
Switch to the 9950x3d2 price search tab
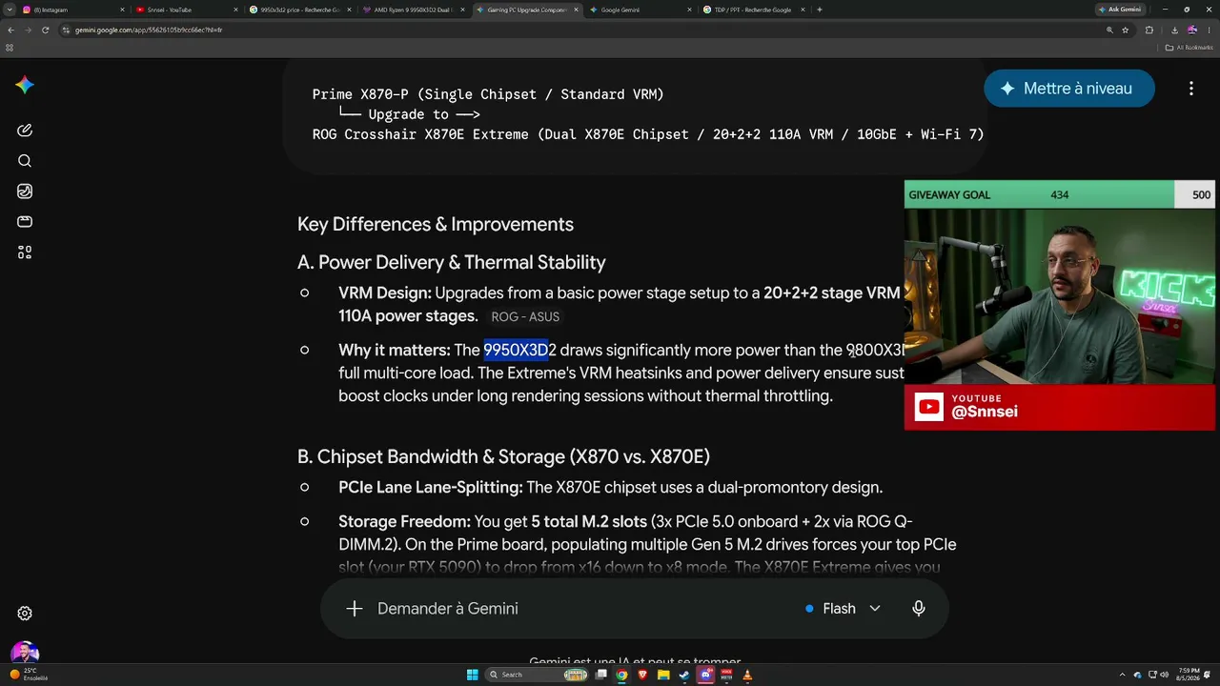(x=298, y=10)
